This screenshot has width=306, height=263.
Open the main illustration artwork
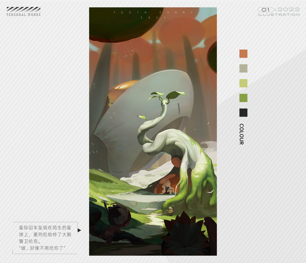[153, 131]
